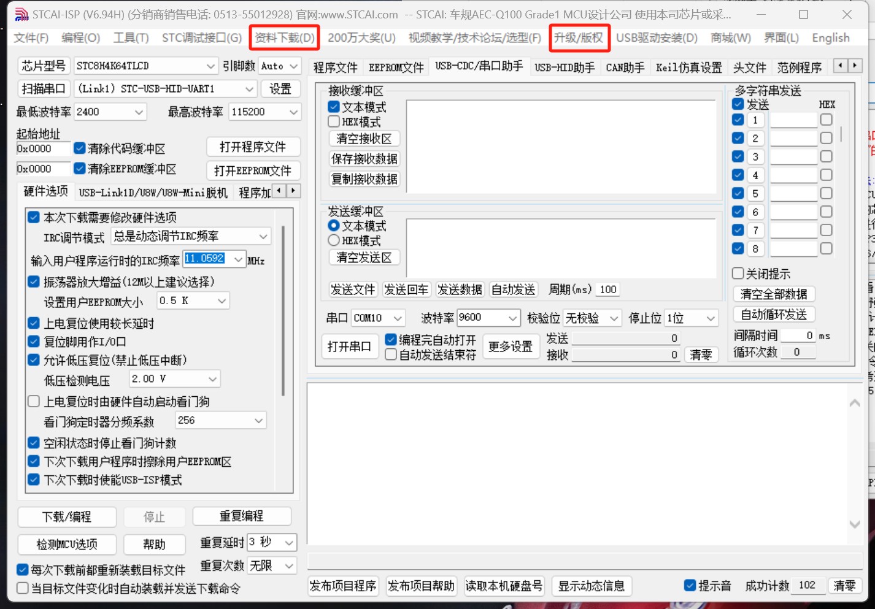Image resolution: width=875 pixels, height=609 pixels.
Task: Open the USB-HID助手 tab
Action: point(565,67)
